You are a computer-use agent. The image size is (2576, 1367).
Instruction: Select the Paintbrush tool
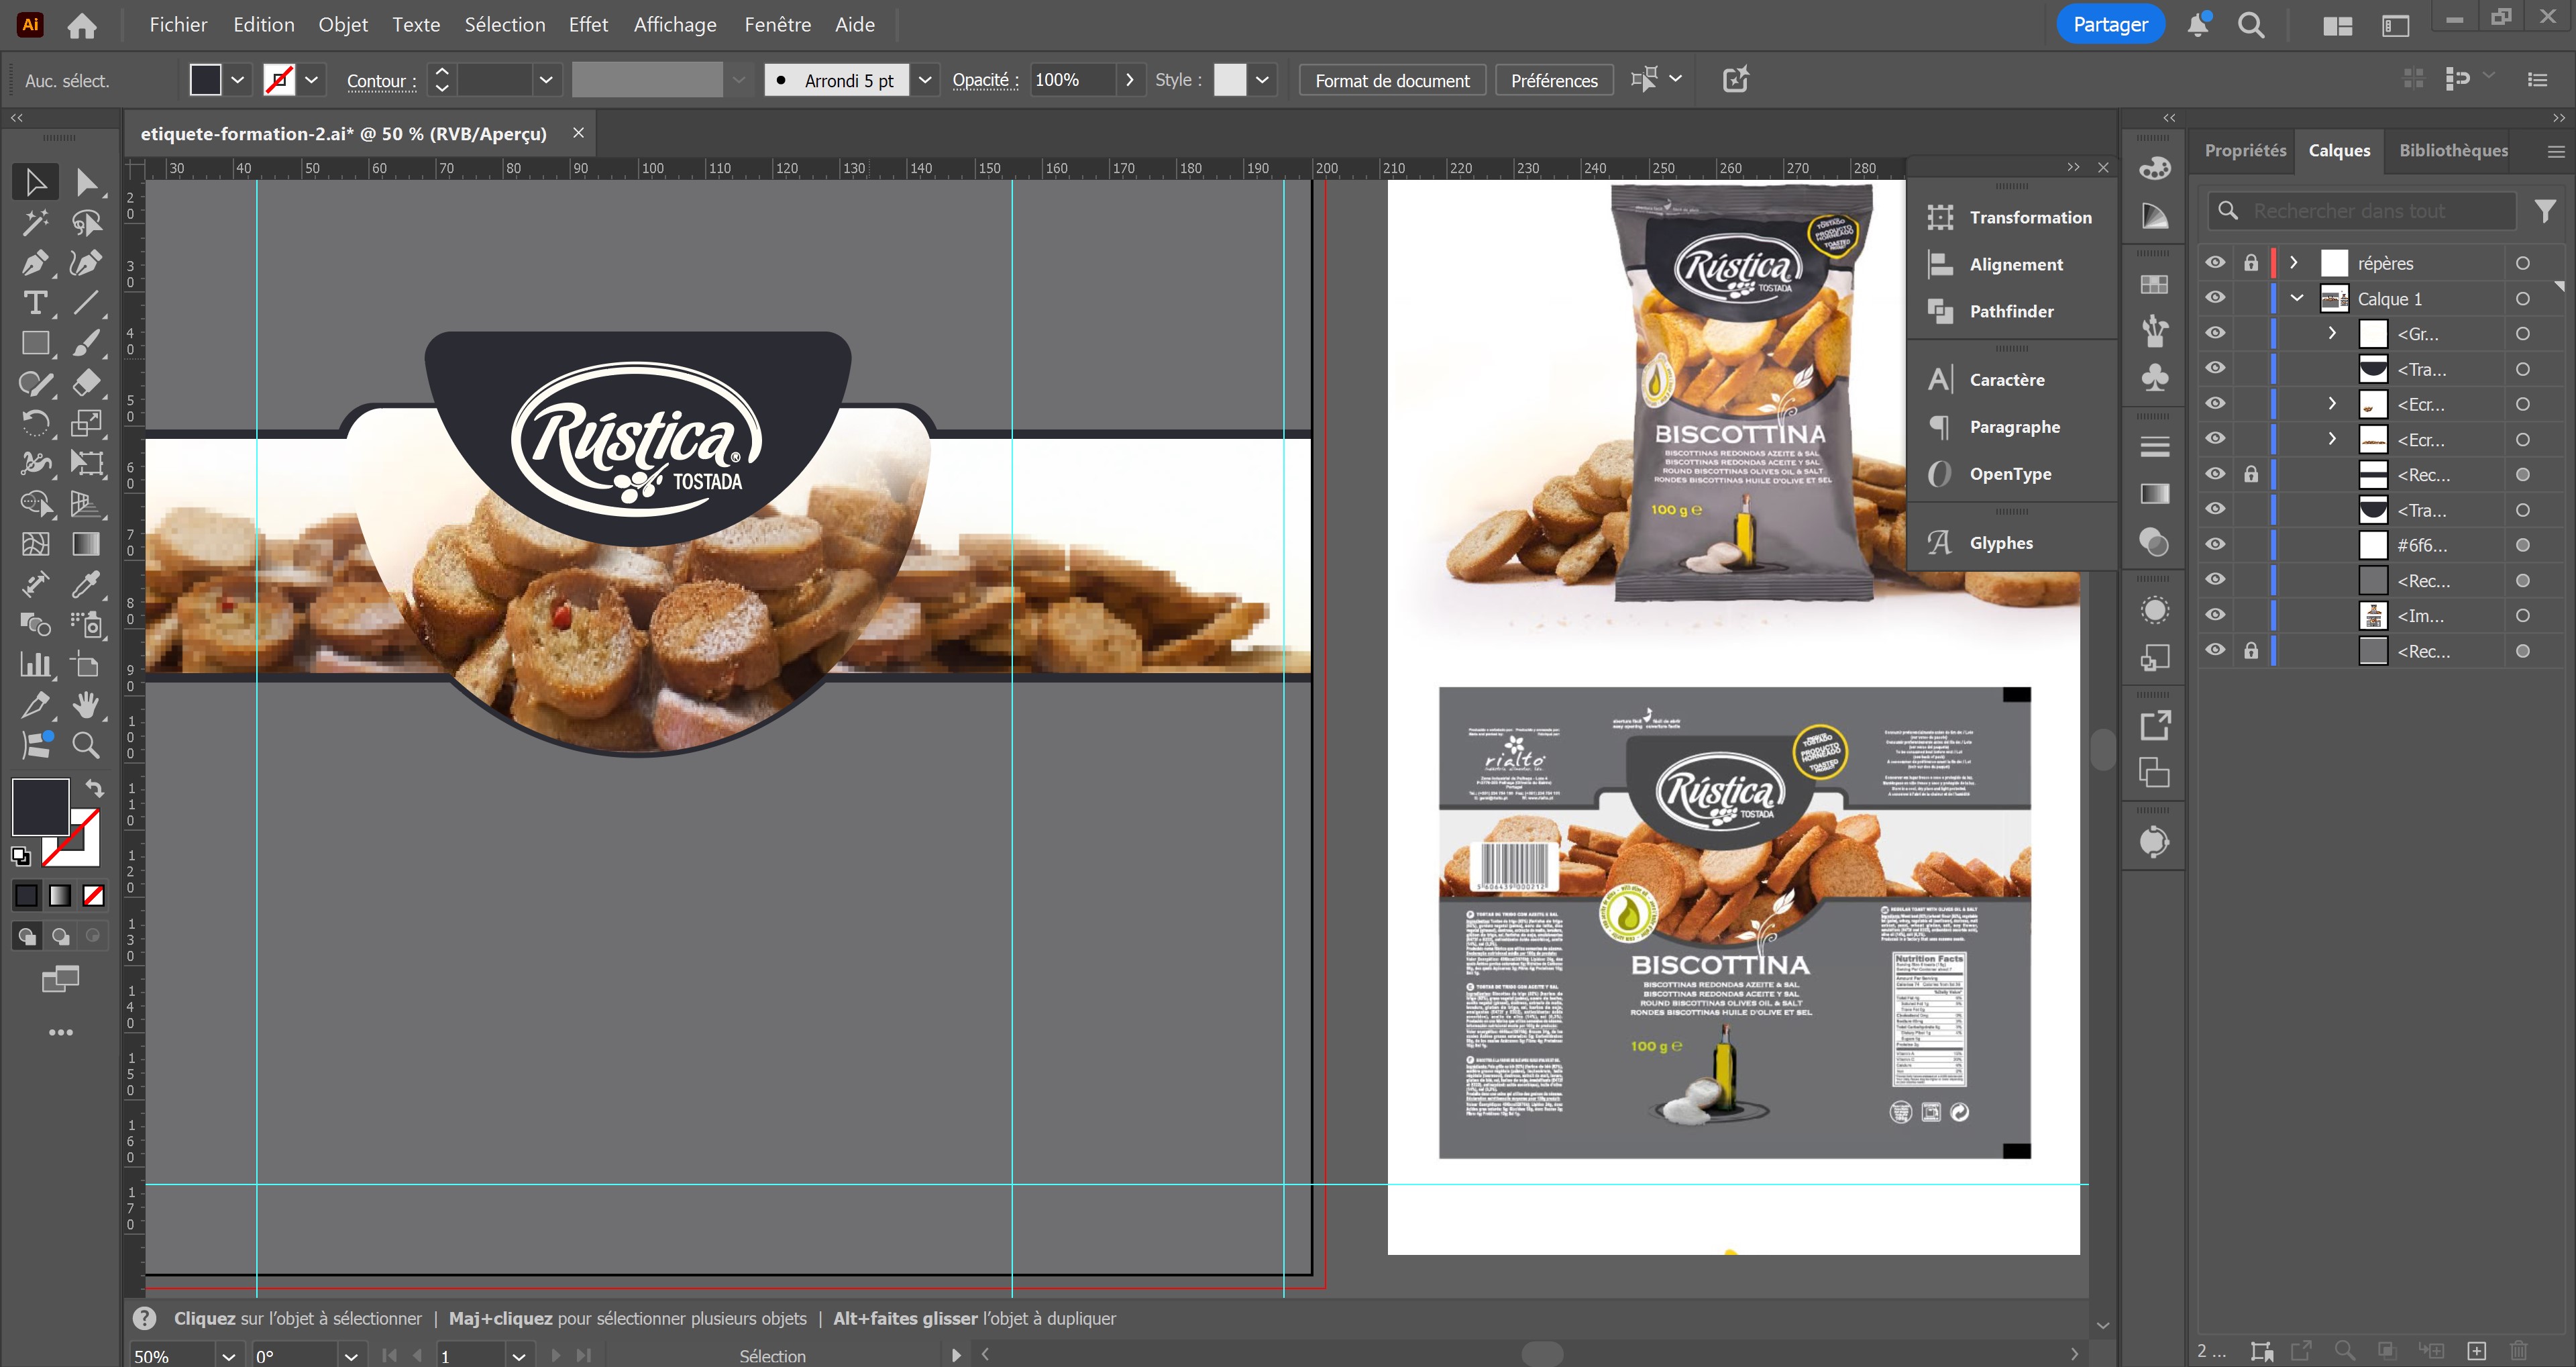pyautogui.click(x=87, y=342)
